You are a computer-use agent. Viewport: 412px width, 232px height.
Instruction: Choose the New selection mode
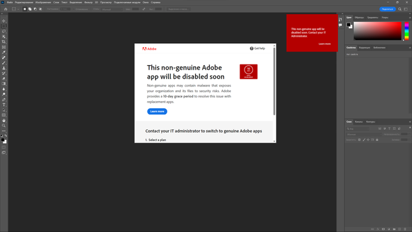24,9
